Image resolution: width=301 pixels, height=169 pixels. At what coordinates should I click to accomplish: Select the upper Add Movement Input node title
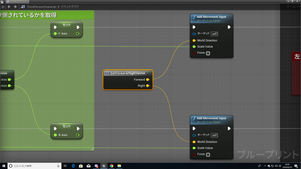(211, 17)
